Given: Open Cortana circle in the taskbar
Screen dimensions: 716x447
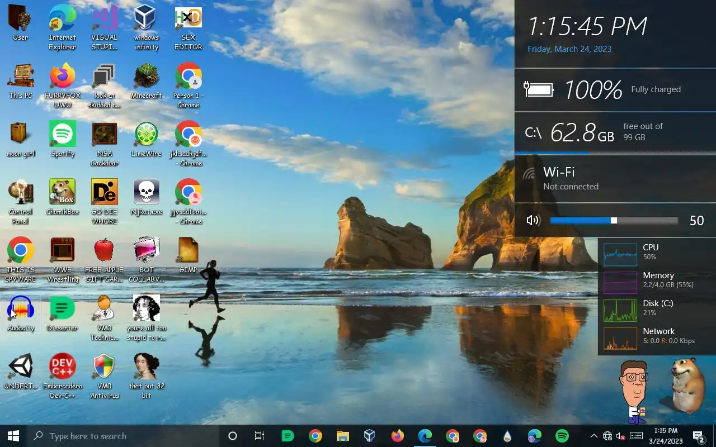Looking at the screenshot, I should click(x=233, y=436).
